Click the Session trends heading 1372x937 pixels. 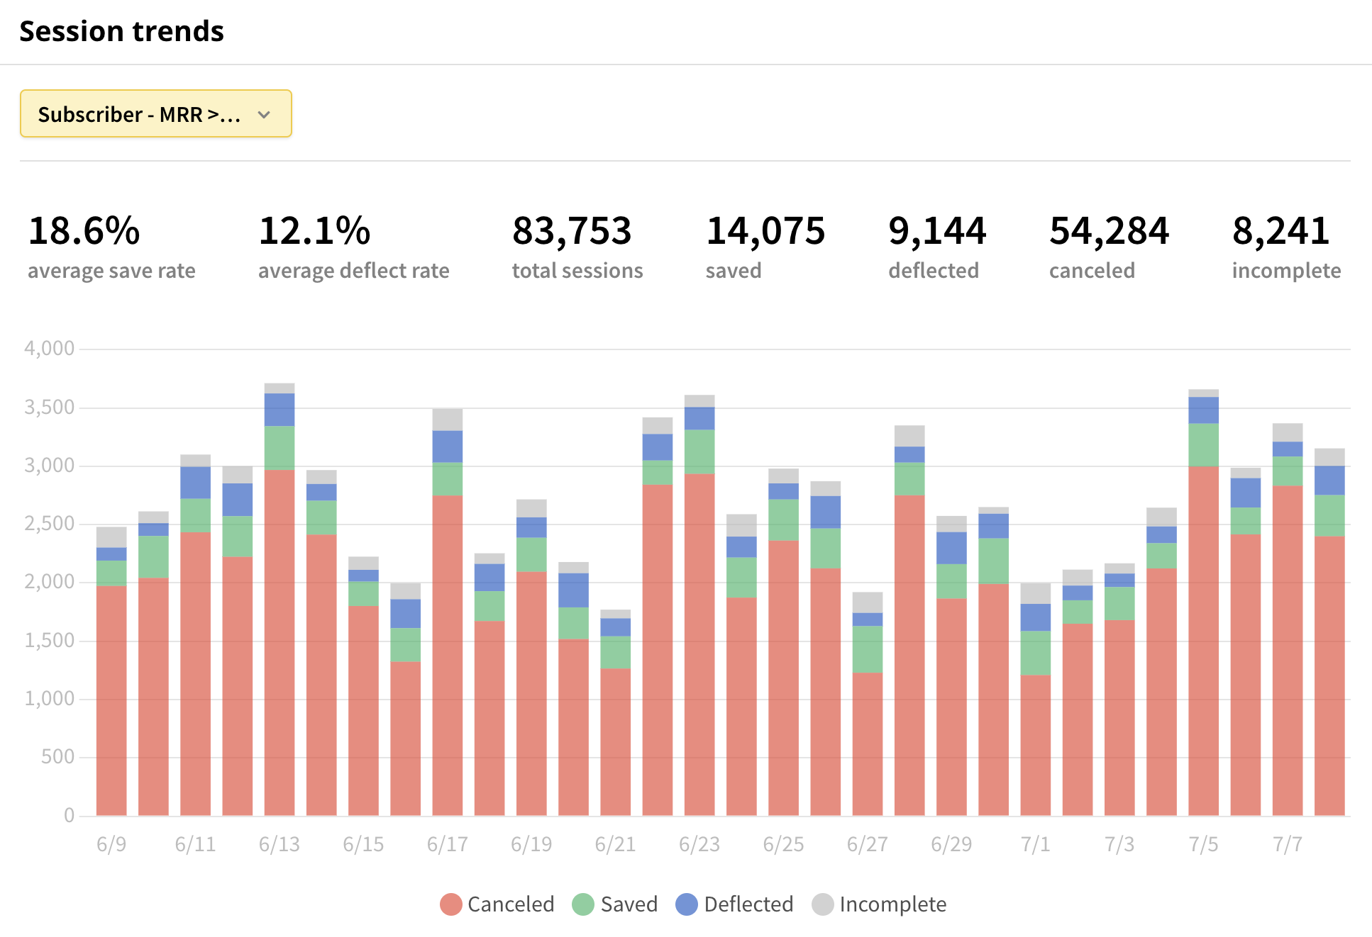click(x=121, y=31)
